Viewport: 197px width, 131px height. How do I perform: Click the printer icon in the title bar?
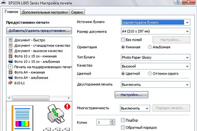[3, 2]
